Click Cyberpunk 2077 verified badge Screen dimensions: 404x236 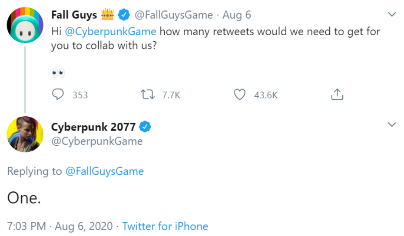(145, 127)
